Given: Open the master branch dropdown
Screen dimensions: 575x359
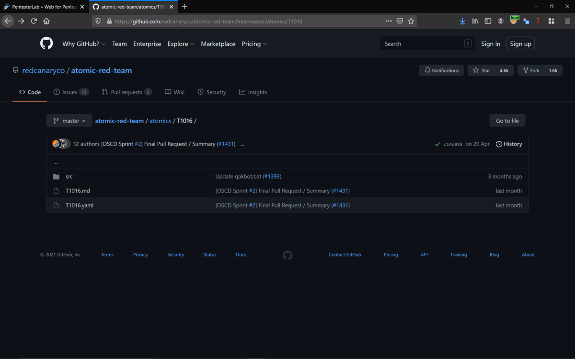Looking at the screenshot, I should [x=69, y=121].
